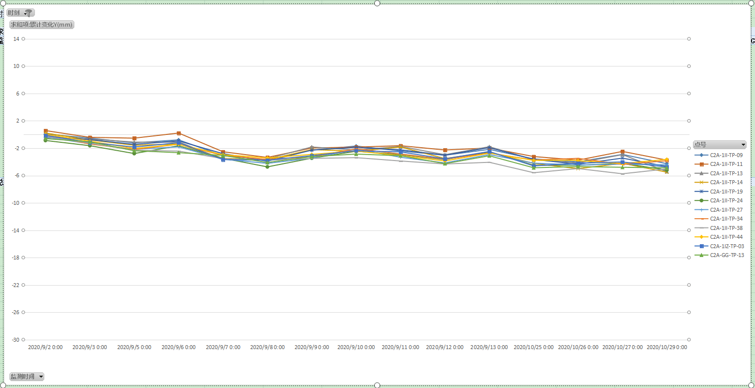Click the 求和项:累计变化Y(mm) value field button
This screenshot has height=388, width=755.
coord(42,25)
